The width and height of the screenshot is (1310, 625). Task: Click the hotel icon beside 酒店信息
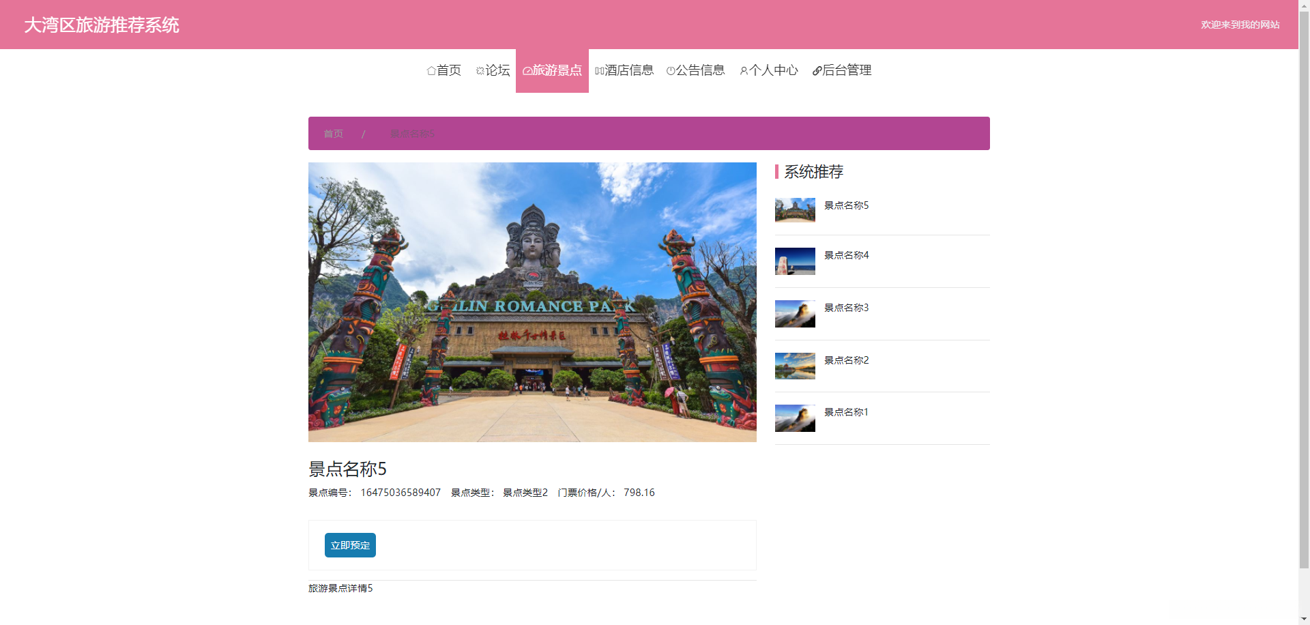tap(600, 70)
